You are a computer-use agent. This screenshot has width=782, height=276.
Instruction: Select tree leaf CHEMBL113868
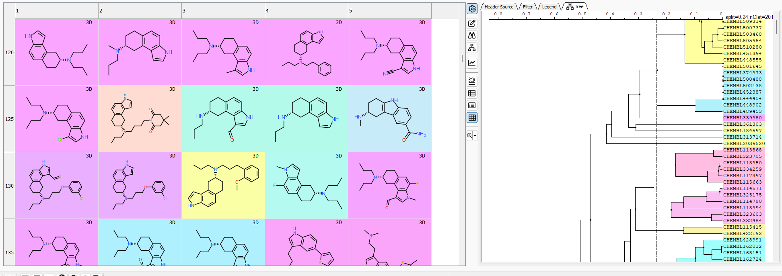(742, 150)
